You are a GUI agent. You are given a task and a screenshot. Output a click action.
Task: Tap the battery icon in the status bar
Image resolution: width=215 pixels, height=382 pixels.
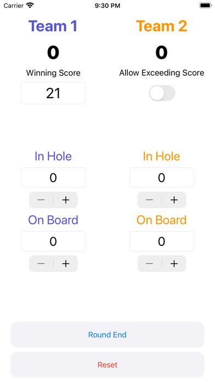(206, 5)
